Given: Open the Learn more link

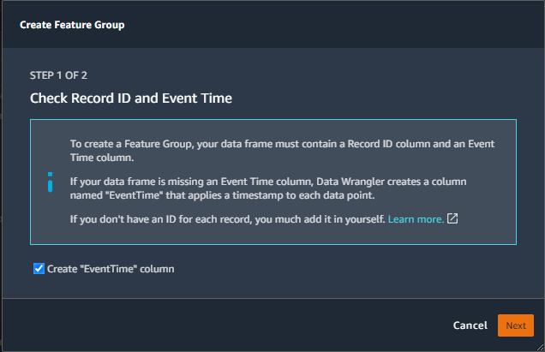Looking at the screenshot, I should [416, 219].
